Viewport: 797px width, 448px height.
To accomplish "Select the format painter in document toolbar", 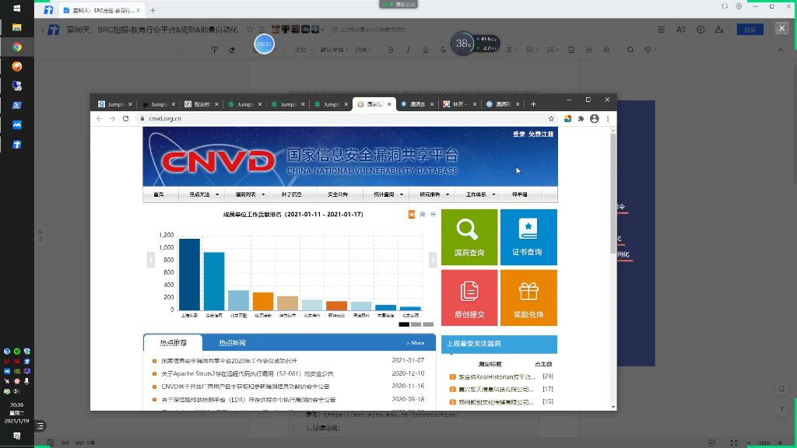I will (x=215, y=50).
